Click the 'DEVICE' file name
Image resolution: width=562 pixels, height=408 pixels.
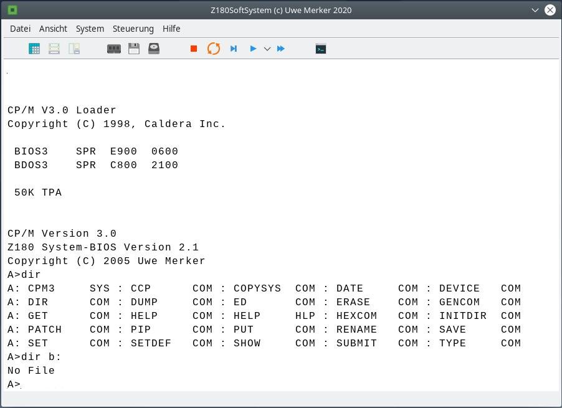(x=459, y=289)
